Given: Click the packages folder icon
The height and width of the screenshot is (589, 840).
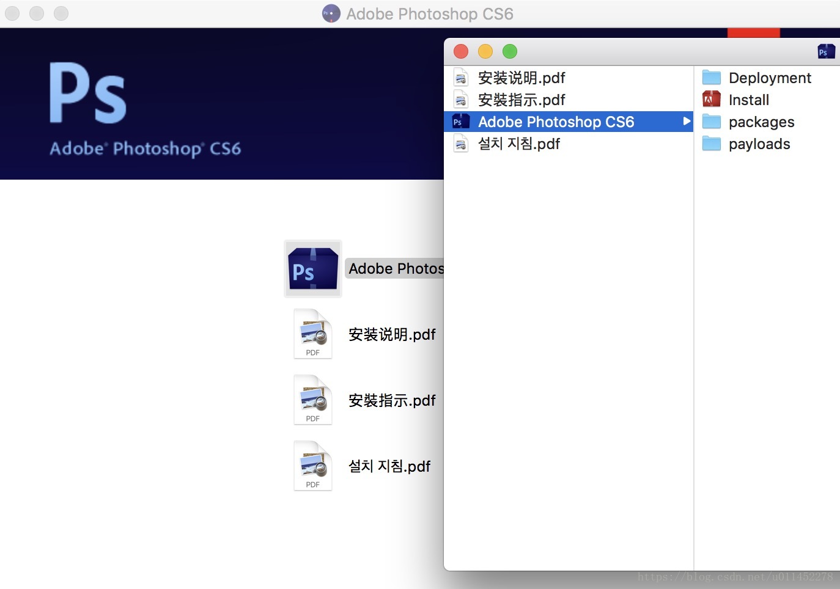Looking at the screenshot, I should click(x=712, y=121).
